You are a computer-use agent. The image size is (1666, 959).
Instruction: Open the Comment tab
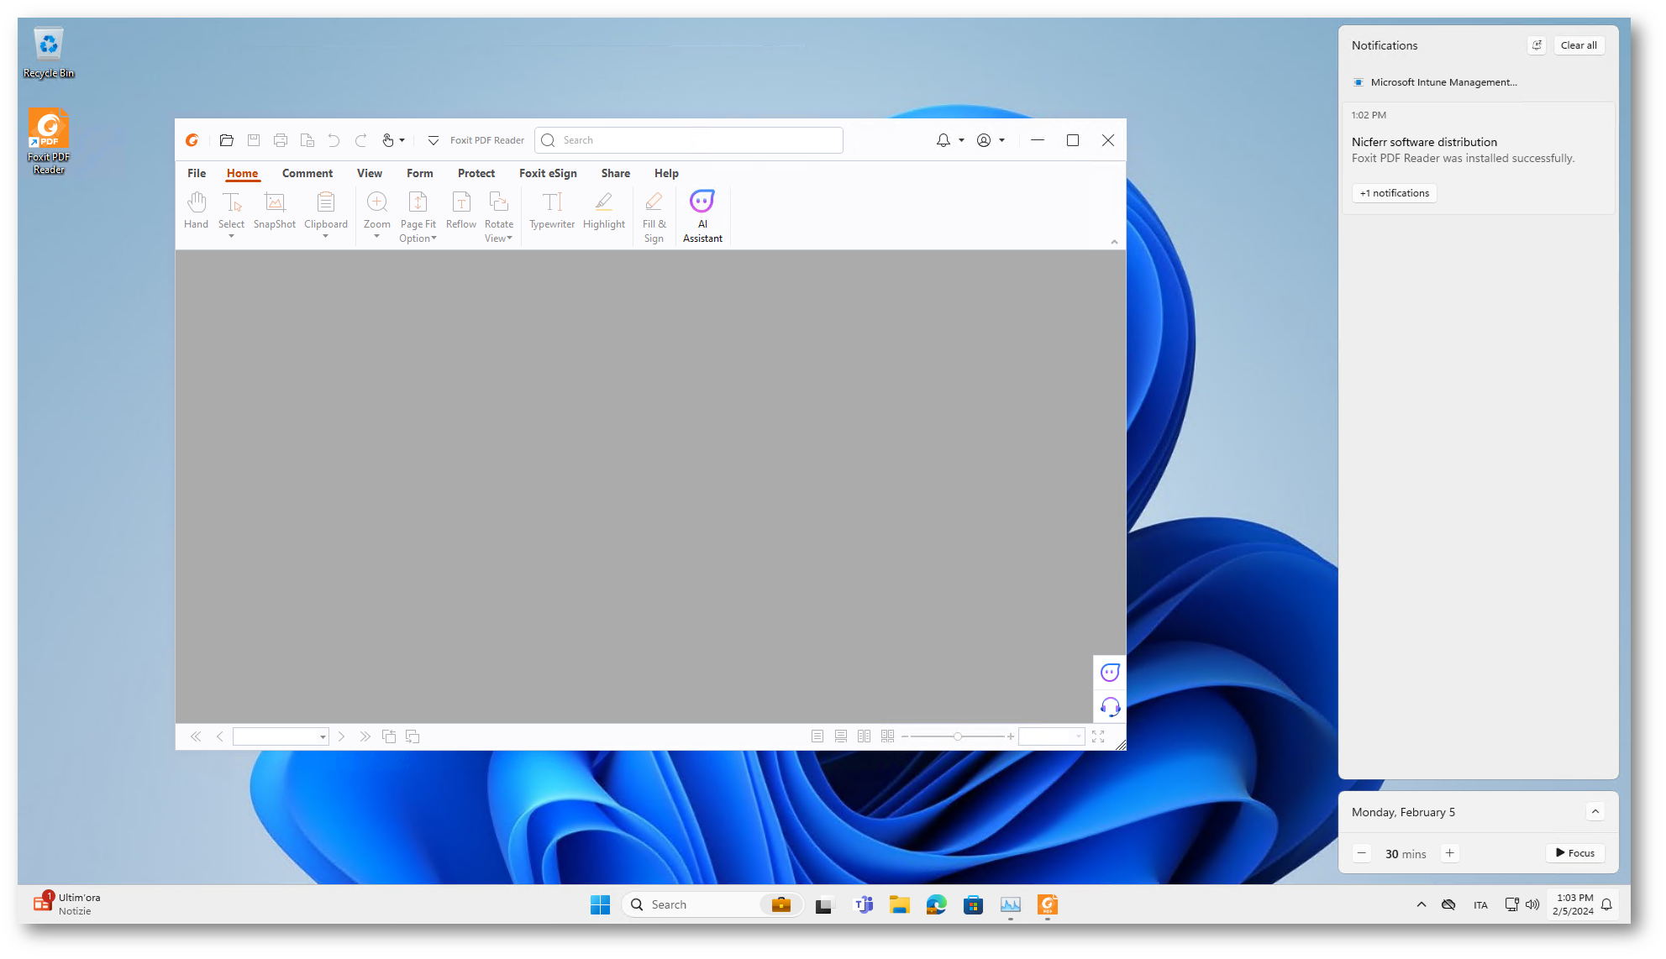coord(307,174)
